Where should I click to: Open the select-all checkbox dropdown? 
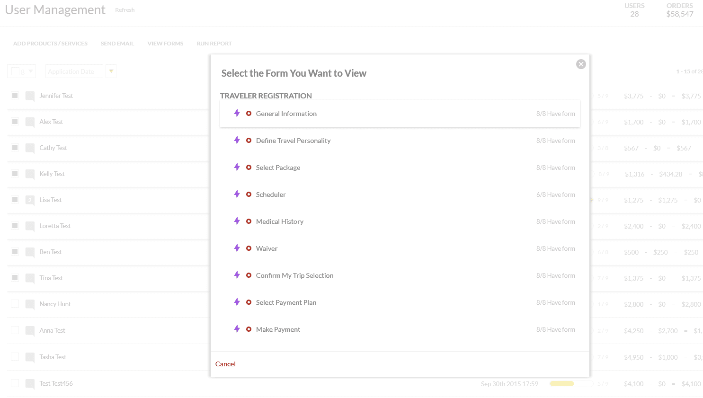click(31, 71)
